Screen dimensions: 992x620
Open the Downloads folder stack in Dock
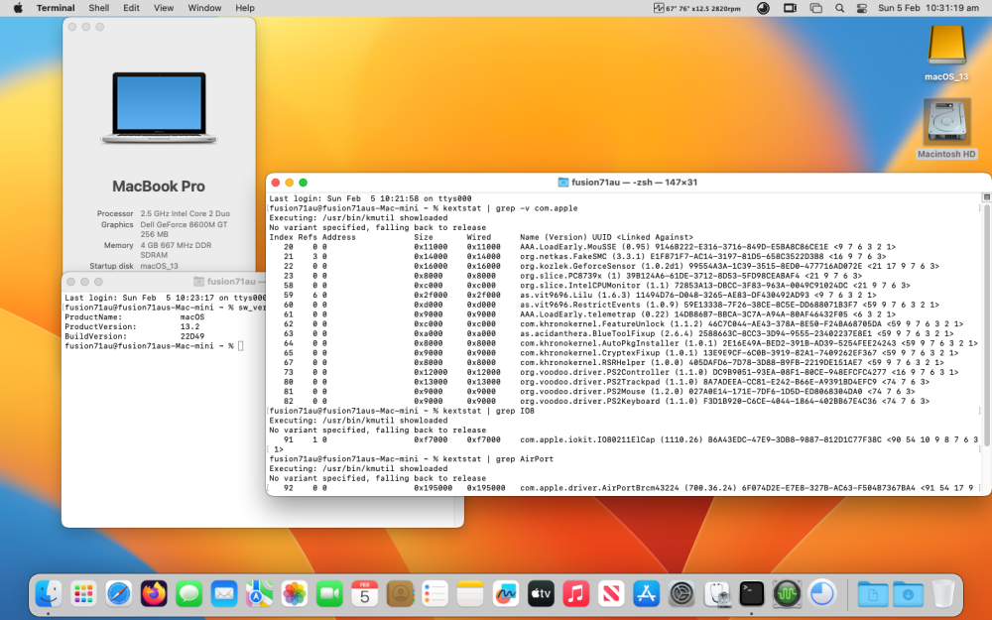pyautogui.click(x=908, y=594)
